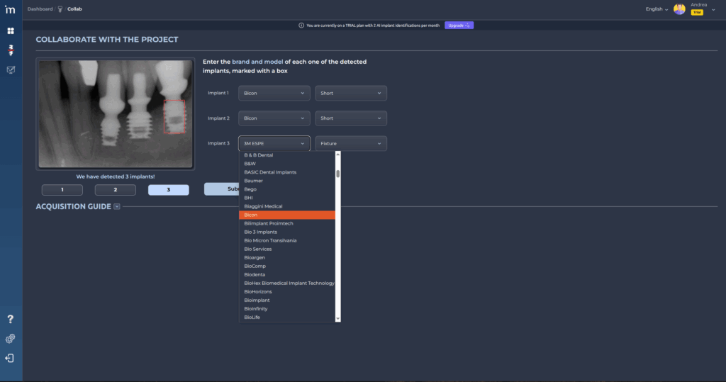Click the implant icon in the breadcrumb
The height and width of the screenshot is (382, 726).
(x=60, y=9)
